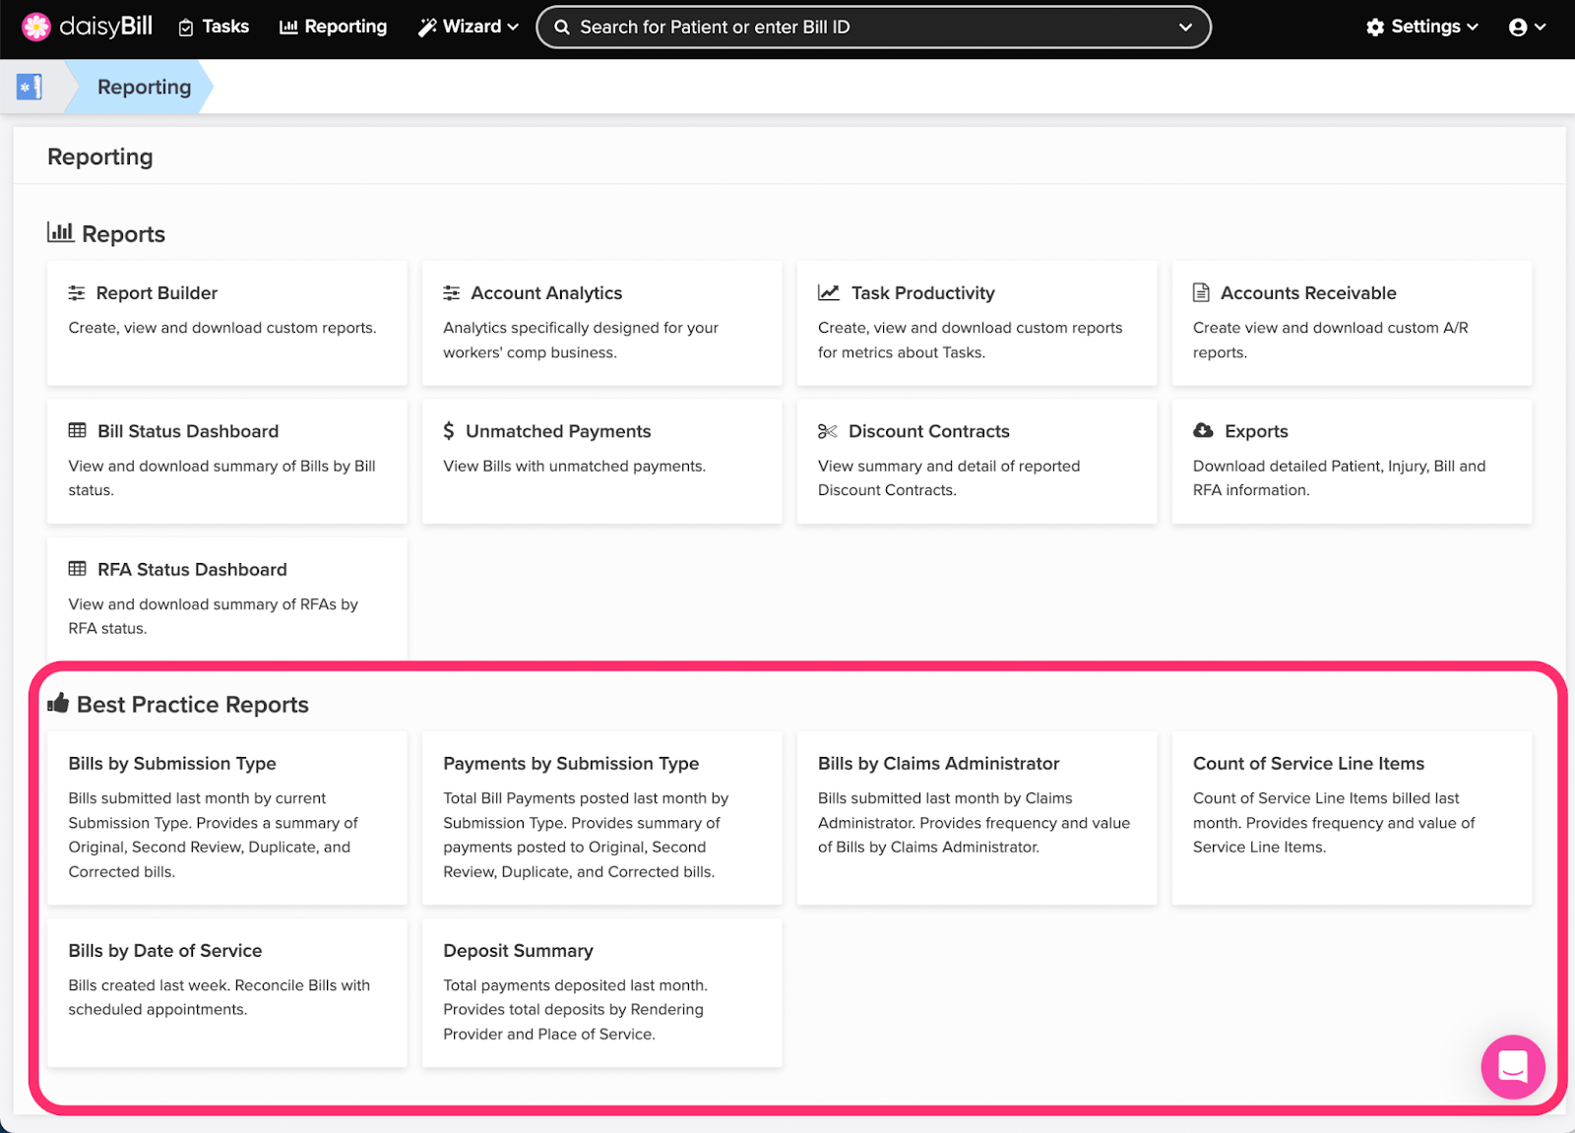
Task: Open Accounts Receivable report
Action: 1353,323
